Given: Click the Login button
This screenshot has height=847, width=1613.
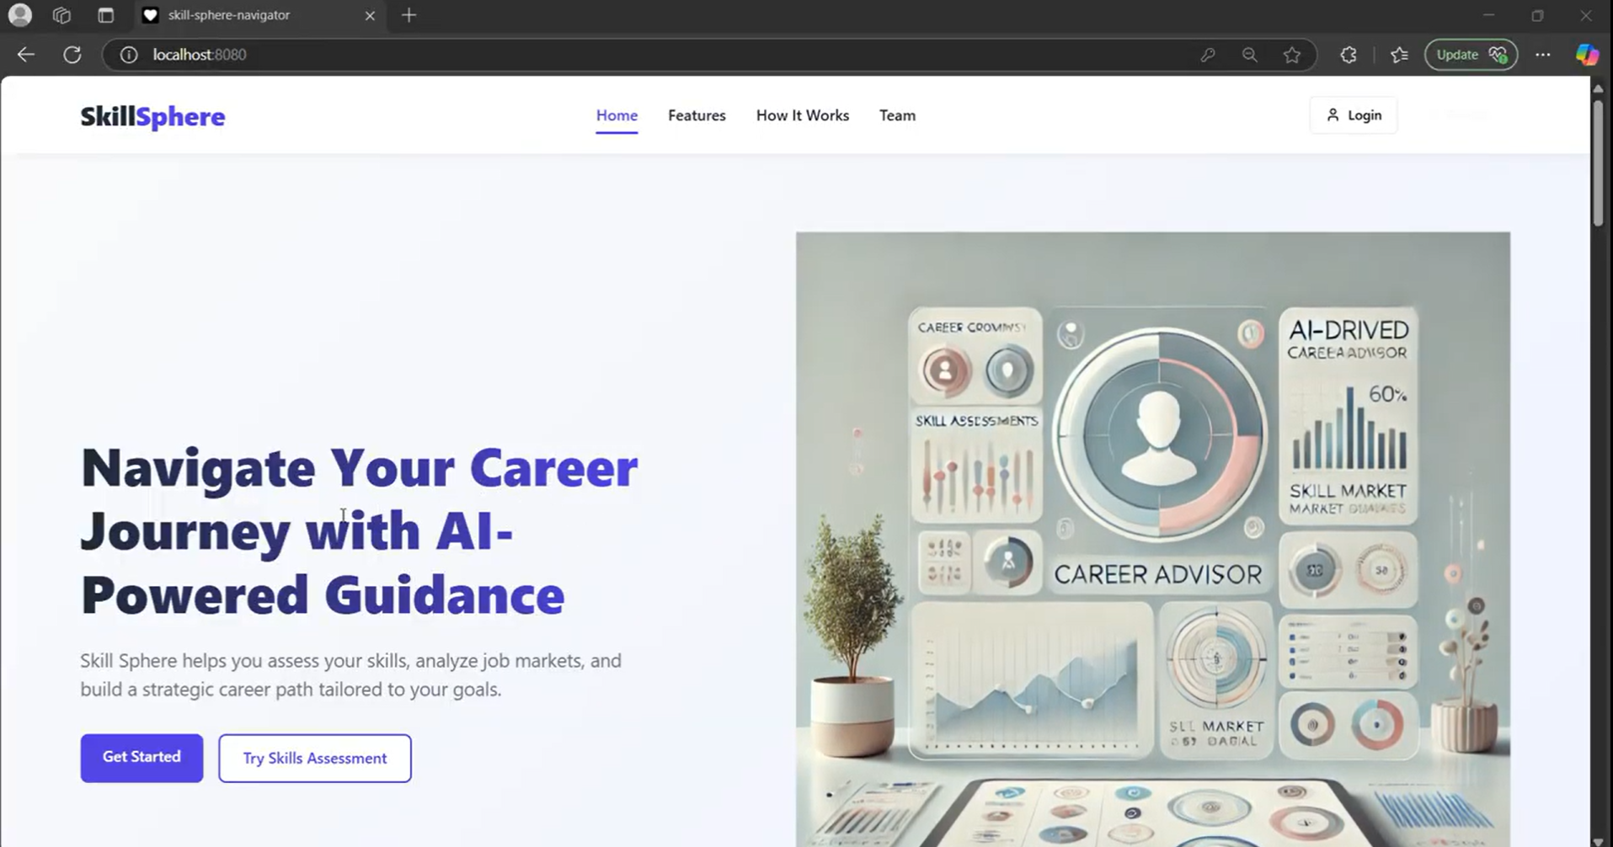Looking at the screenshot, I should tap(1354, 115).
